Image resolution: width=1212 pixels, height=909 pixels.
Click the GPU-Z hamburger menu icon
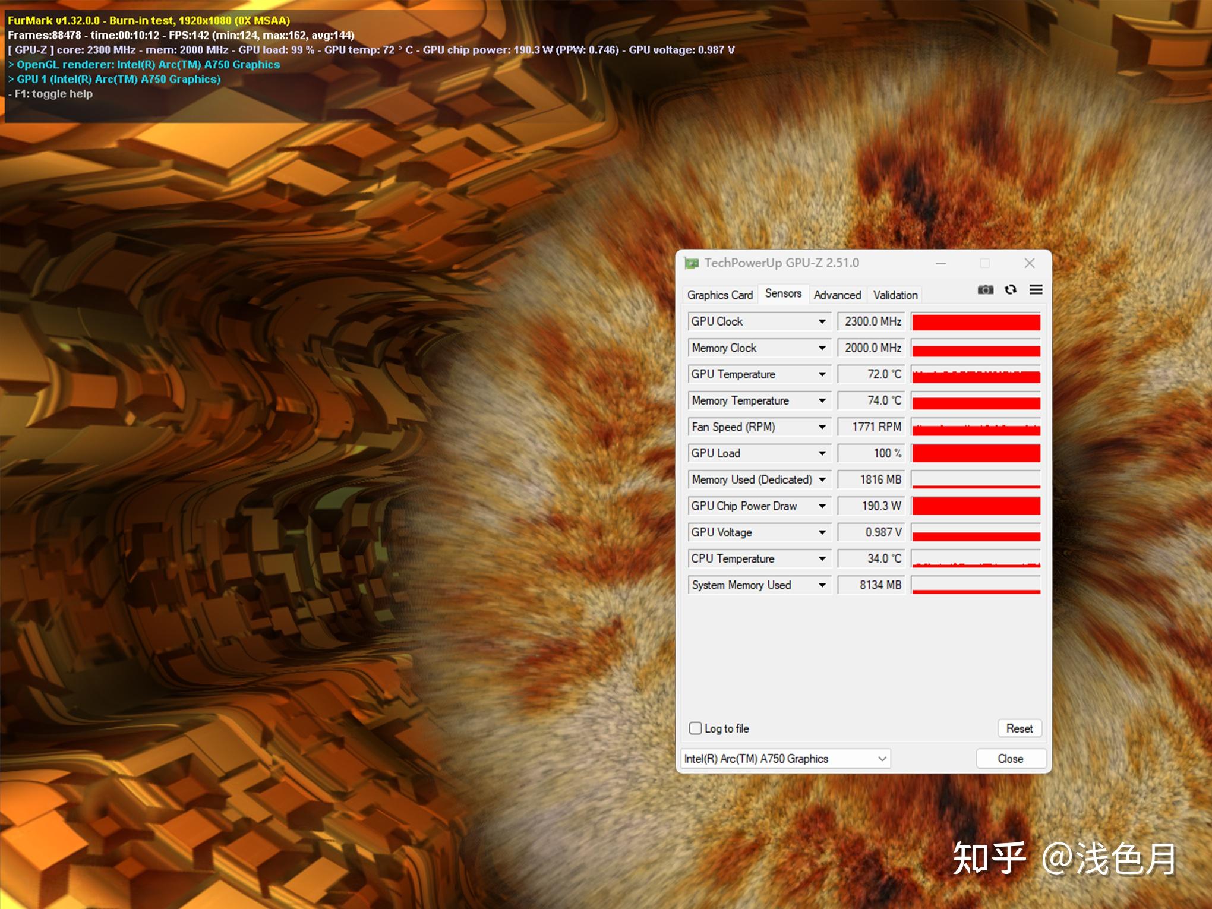(1036, 291)
